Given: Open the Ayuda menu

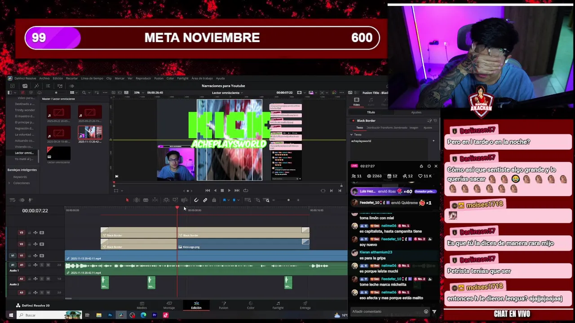Looking at the screenshot, I should 220,79.
